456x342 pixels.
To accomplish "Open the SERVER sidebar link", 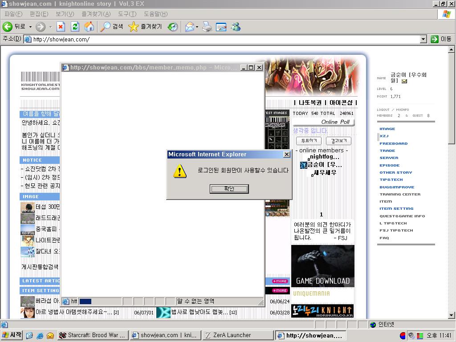I will [x=389, y=158].
